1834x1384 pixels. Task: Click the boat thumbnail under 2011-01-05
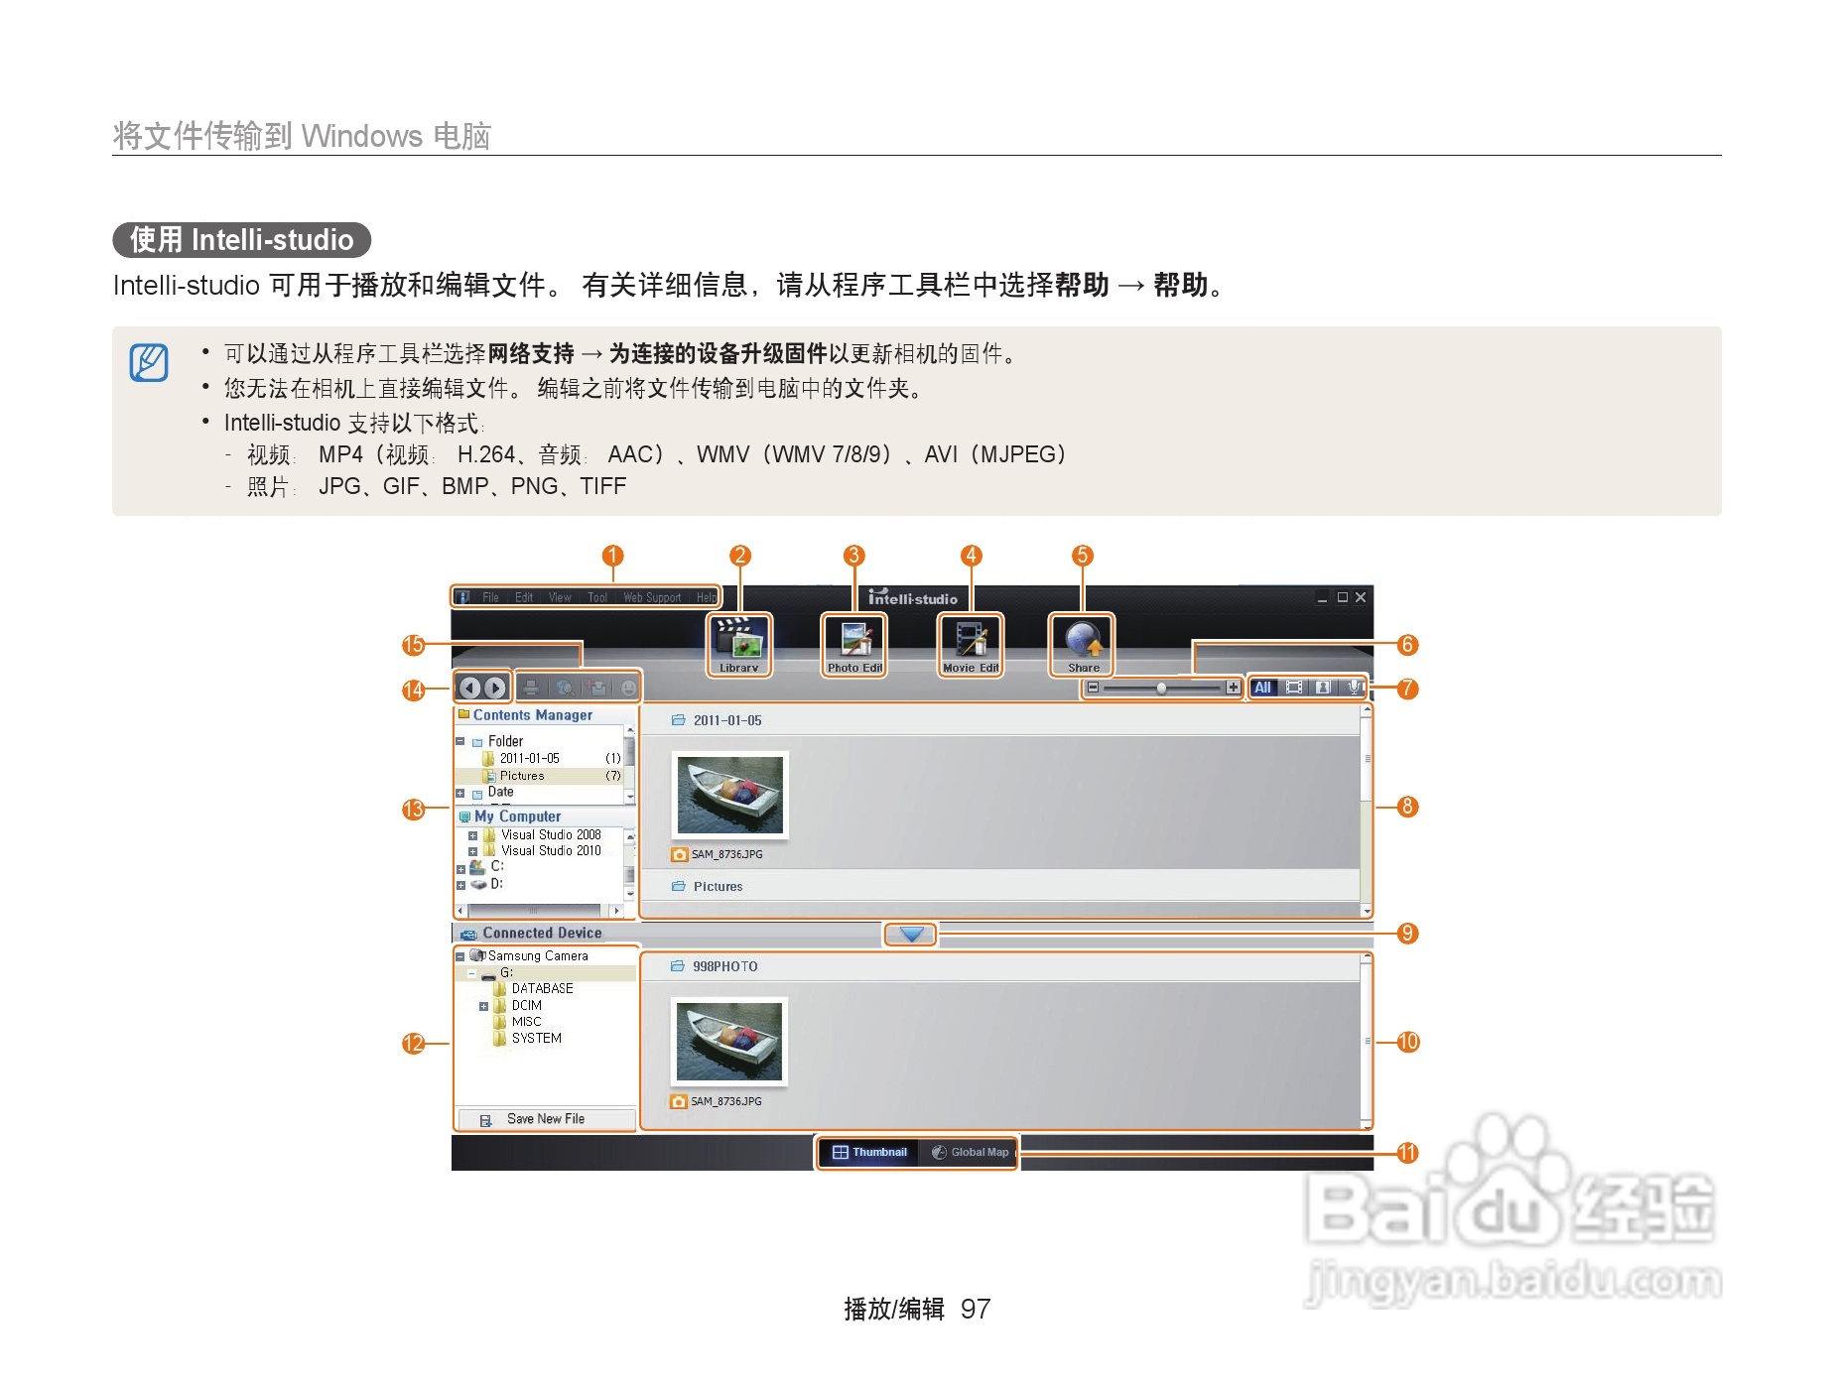tap(730, 797)
